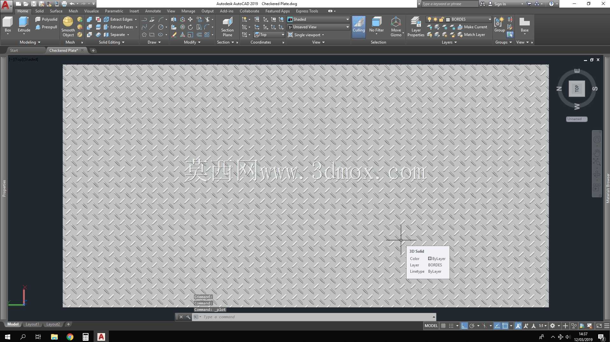Click the Unnamed UCS button under ViewCube

(x=577, y=119)
